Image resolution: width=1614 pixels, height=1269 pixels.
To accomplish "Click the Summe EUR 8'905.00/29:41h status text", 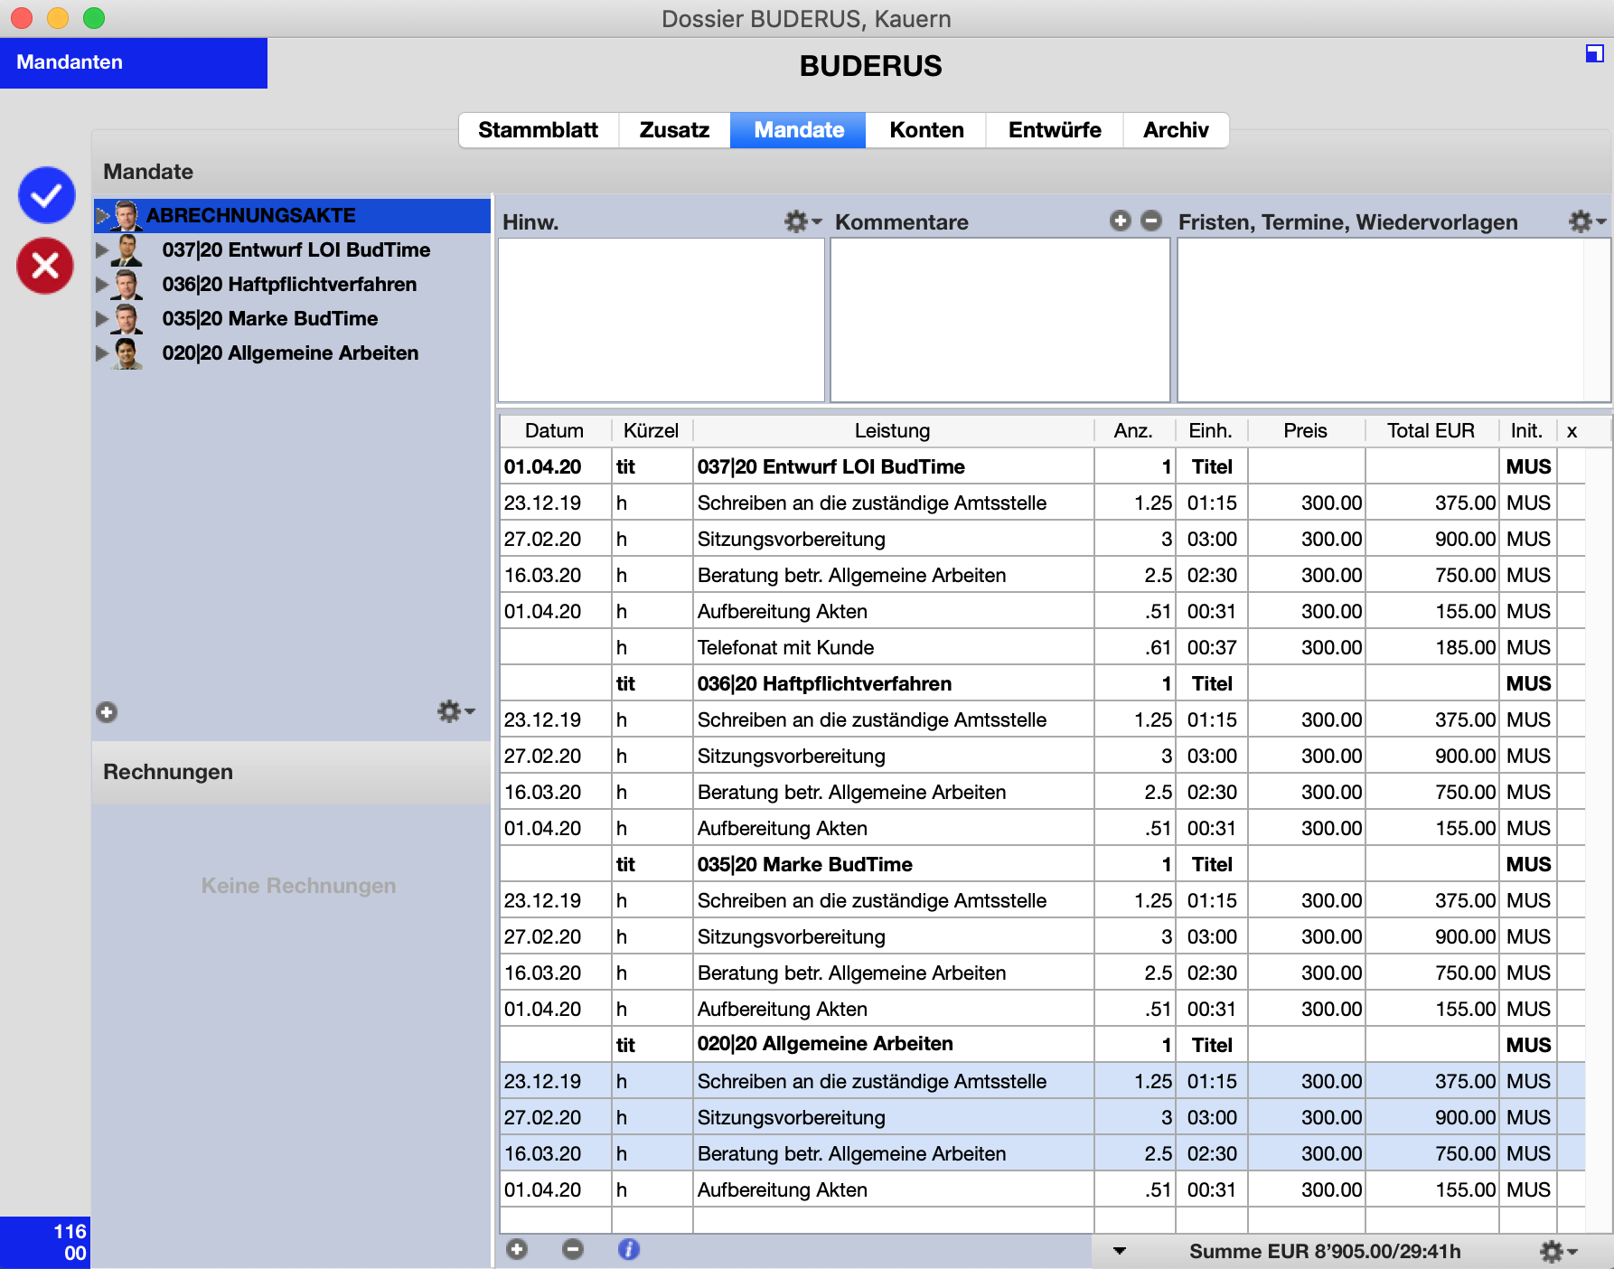I will (x=1325, y=1251).
